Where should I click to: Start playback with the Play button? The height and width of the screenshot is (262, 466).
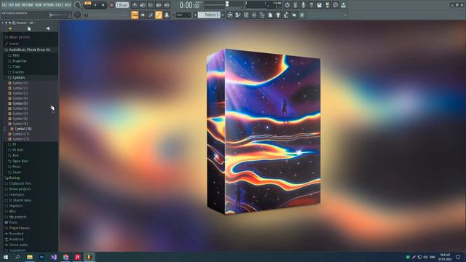coord(95,5)
